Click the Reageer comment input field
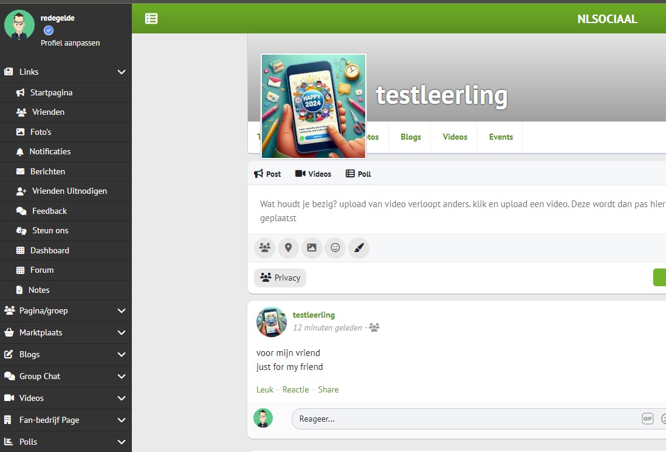 point(462,419)
